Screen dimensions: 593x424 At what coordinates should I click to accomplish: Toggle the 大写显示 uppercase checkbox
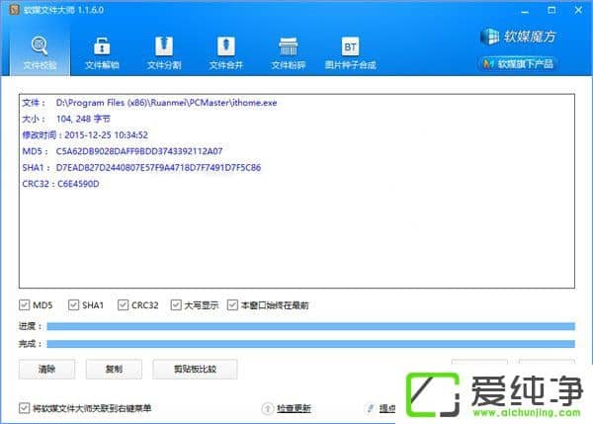tap(176, 304)
